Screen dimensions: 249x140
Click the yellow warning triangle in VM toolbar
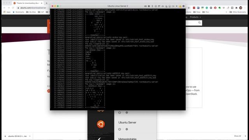tap(180, 6)
